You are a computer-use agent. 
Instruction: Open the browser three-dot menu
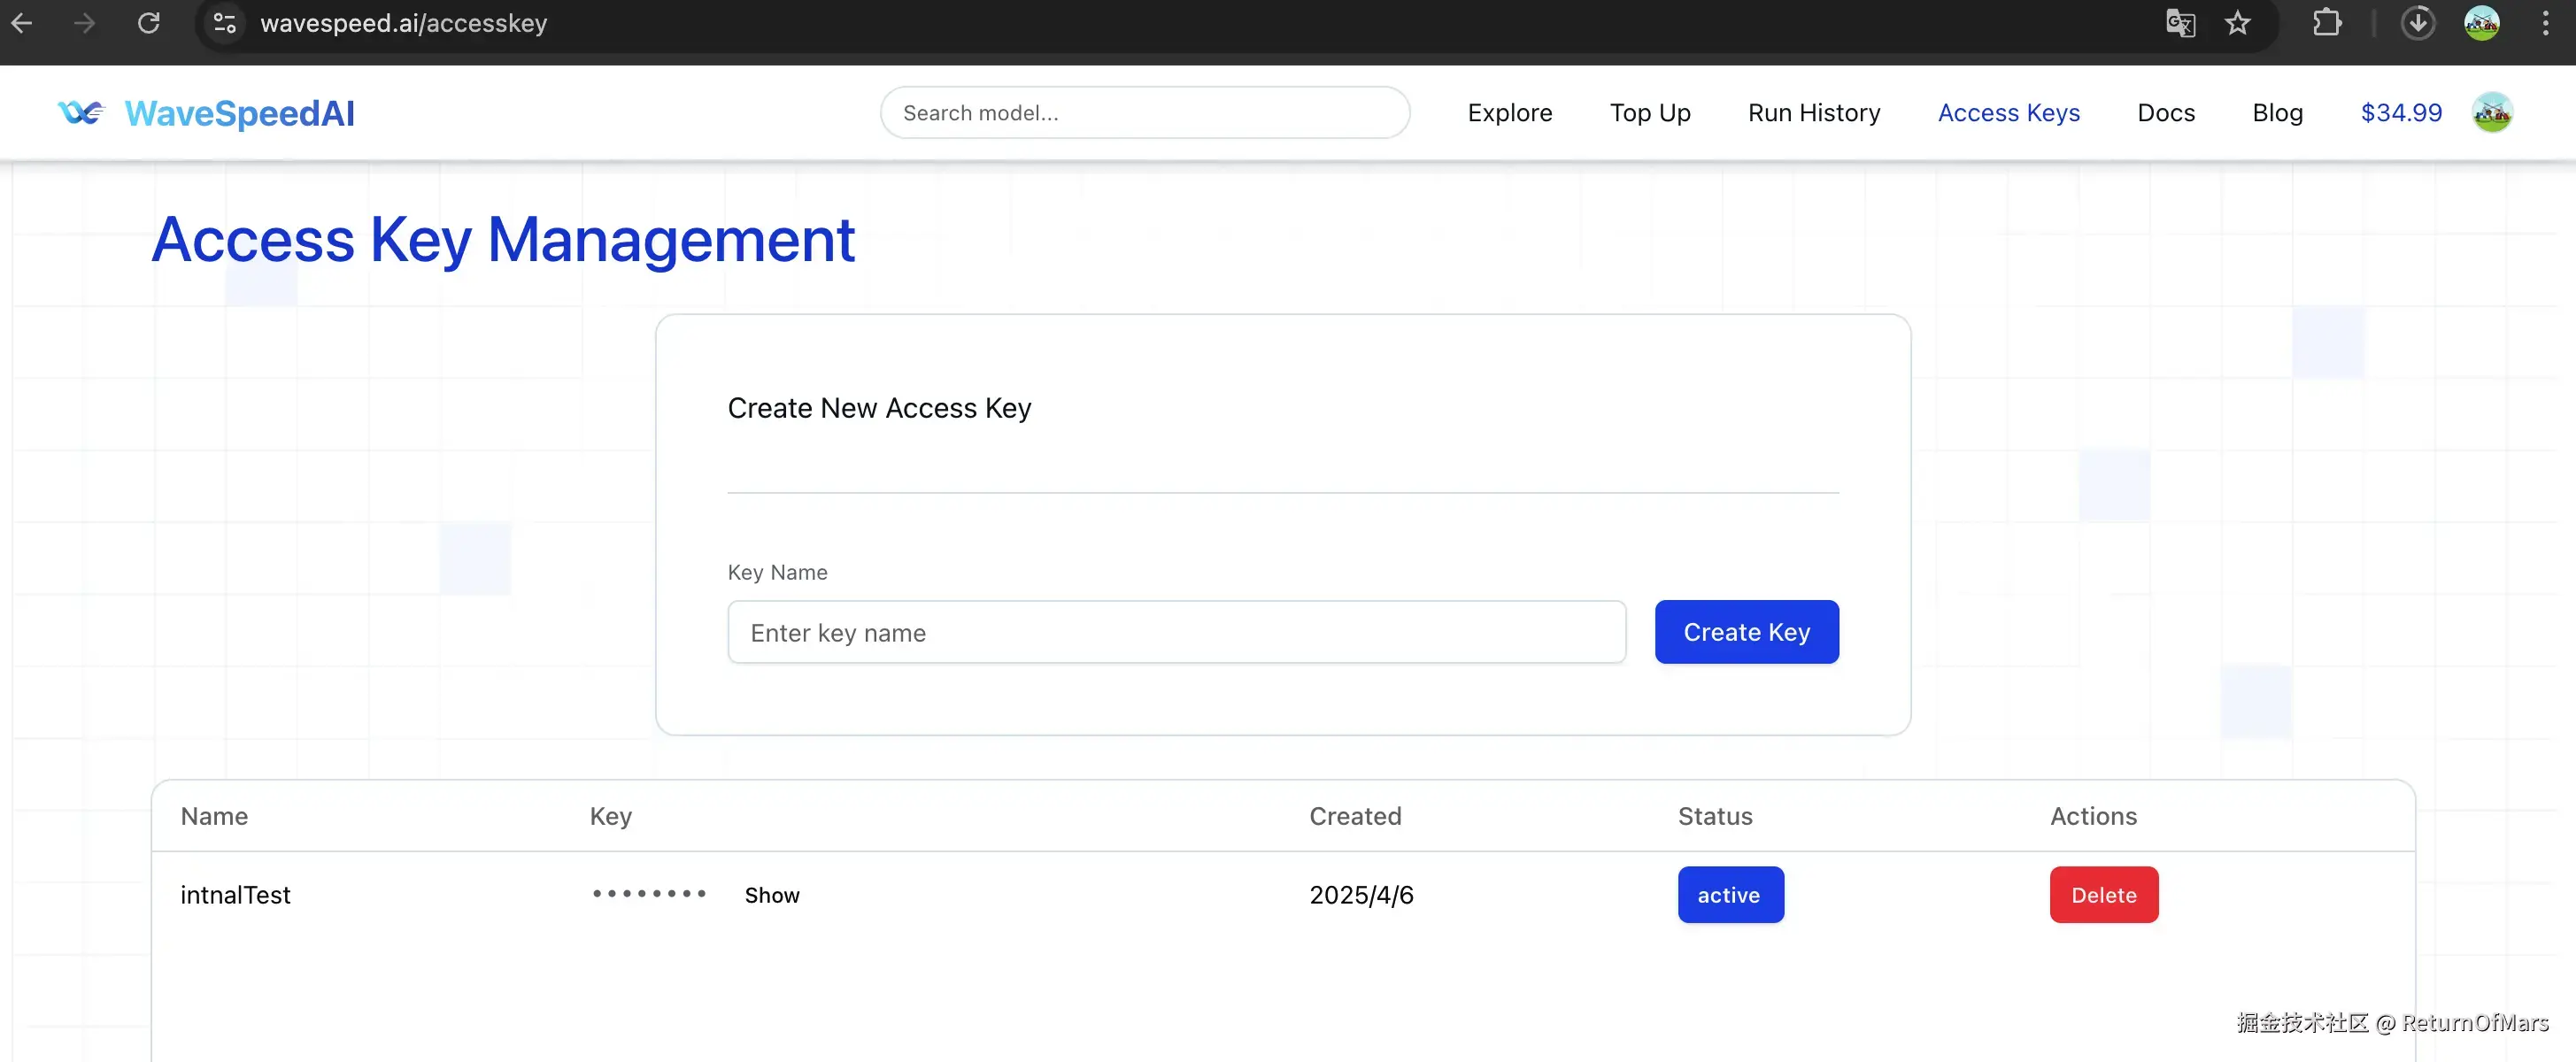(x=2545, y=23)
